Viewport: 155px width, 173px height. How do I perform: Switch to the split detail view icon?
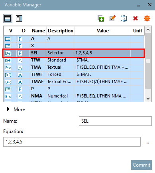click(x=19, y=18)
